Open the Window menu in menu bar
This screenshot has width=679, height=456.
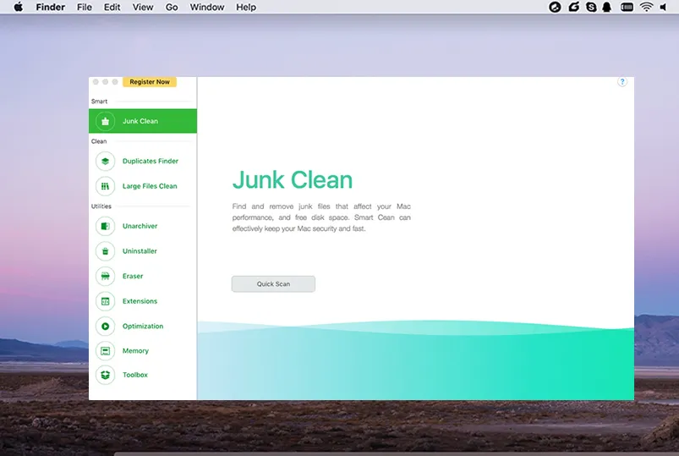click(x=207, y=7)
